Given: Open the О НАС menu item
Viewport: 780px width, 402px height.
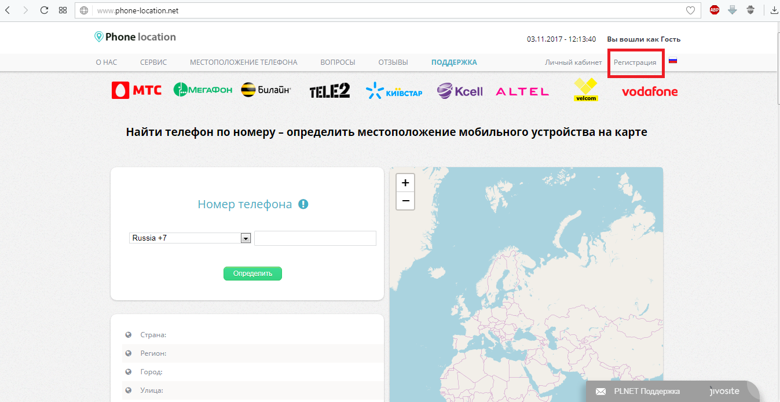Looking at the screenshot, I should tap(107, 62).
